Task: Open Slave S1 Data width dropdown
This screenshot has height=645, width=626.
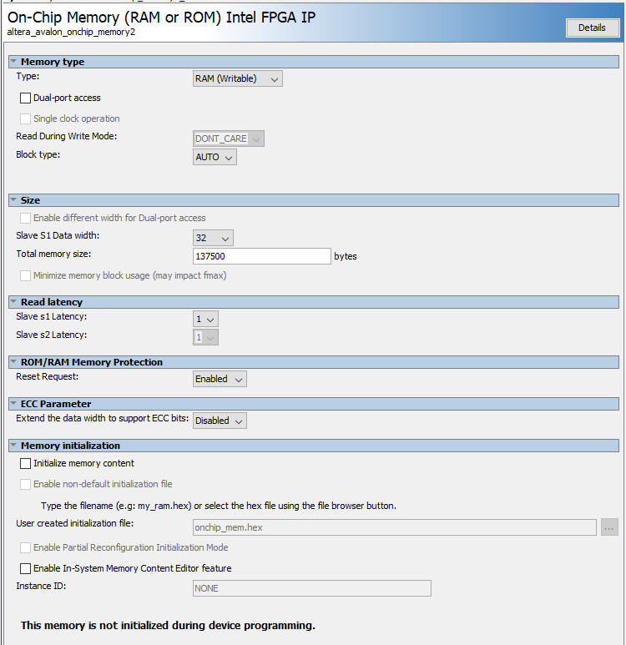Action: tap(213, 238)
